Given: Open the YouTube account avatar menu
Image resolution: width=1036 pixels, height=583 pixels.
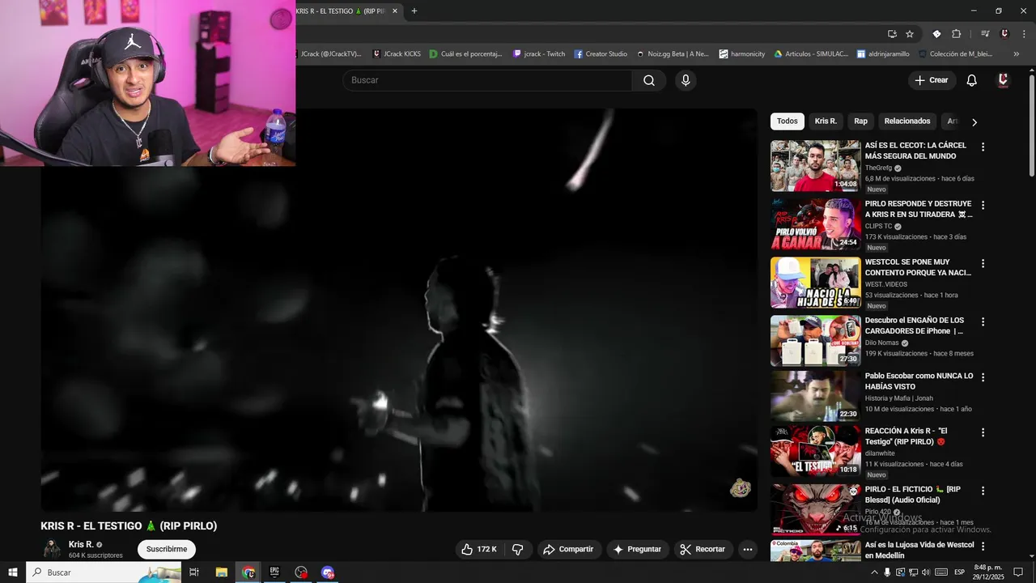Looking at the screenshot, I should (1003, 80).
